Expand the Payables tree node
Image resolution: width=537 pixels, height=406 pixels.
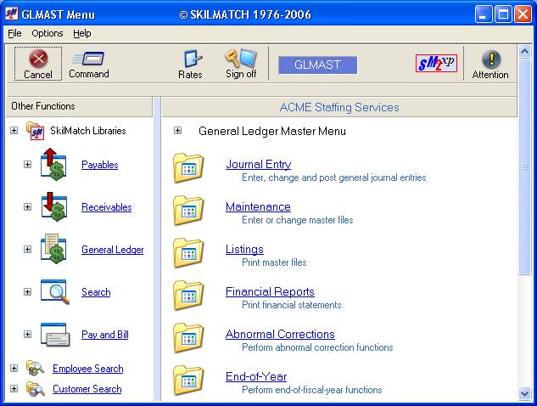pos(27,164)
